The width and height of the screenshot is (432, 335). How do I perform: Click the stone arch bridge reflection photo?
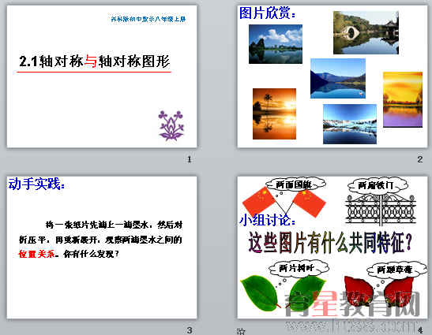(x=366, y=32)
